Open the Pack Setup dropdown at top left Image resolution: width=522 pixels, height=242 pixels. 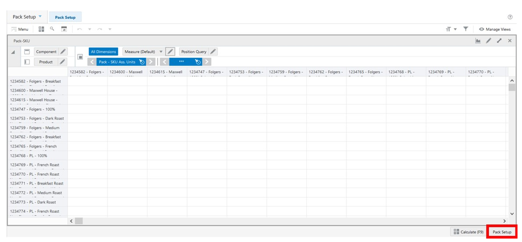tap(40, 17)
